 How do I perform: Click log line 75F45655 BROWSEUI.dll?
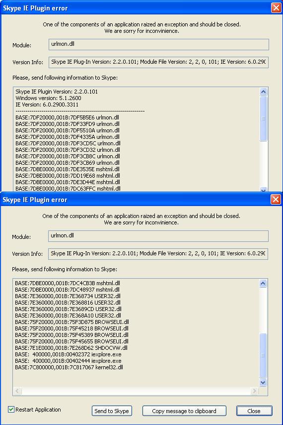tap(71, 341)
